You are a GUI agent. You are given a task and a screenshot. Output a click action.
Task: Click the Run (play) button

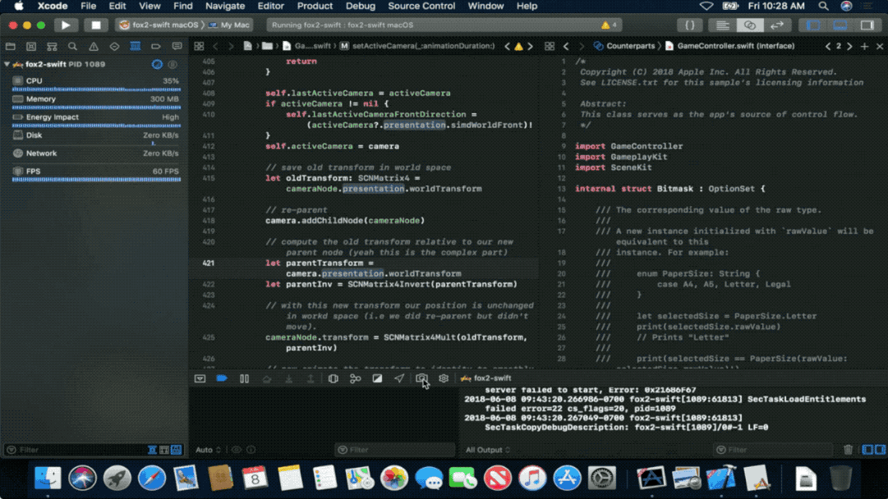[66, 25]
